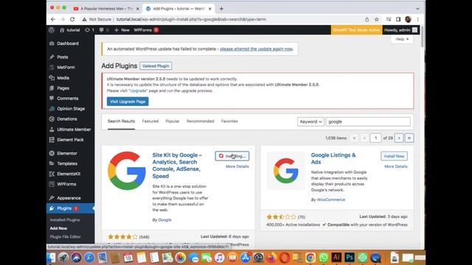Click the page vertical scrollbar
This screenshot has width=472, height=265.
coord(422,36)
